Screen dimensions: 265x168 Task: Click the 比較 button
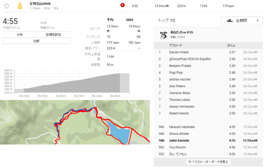[x=36, y=41]
